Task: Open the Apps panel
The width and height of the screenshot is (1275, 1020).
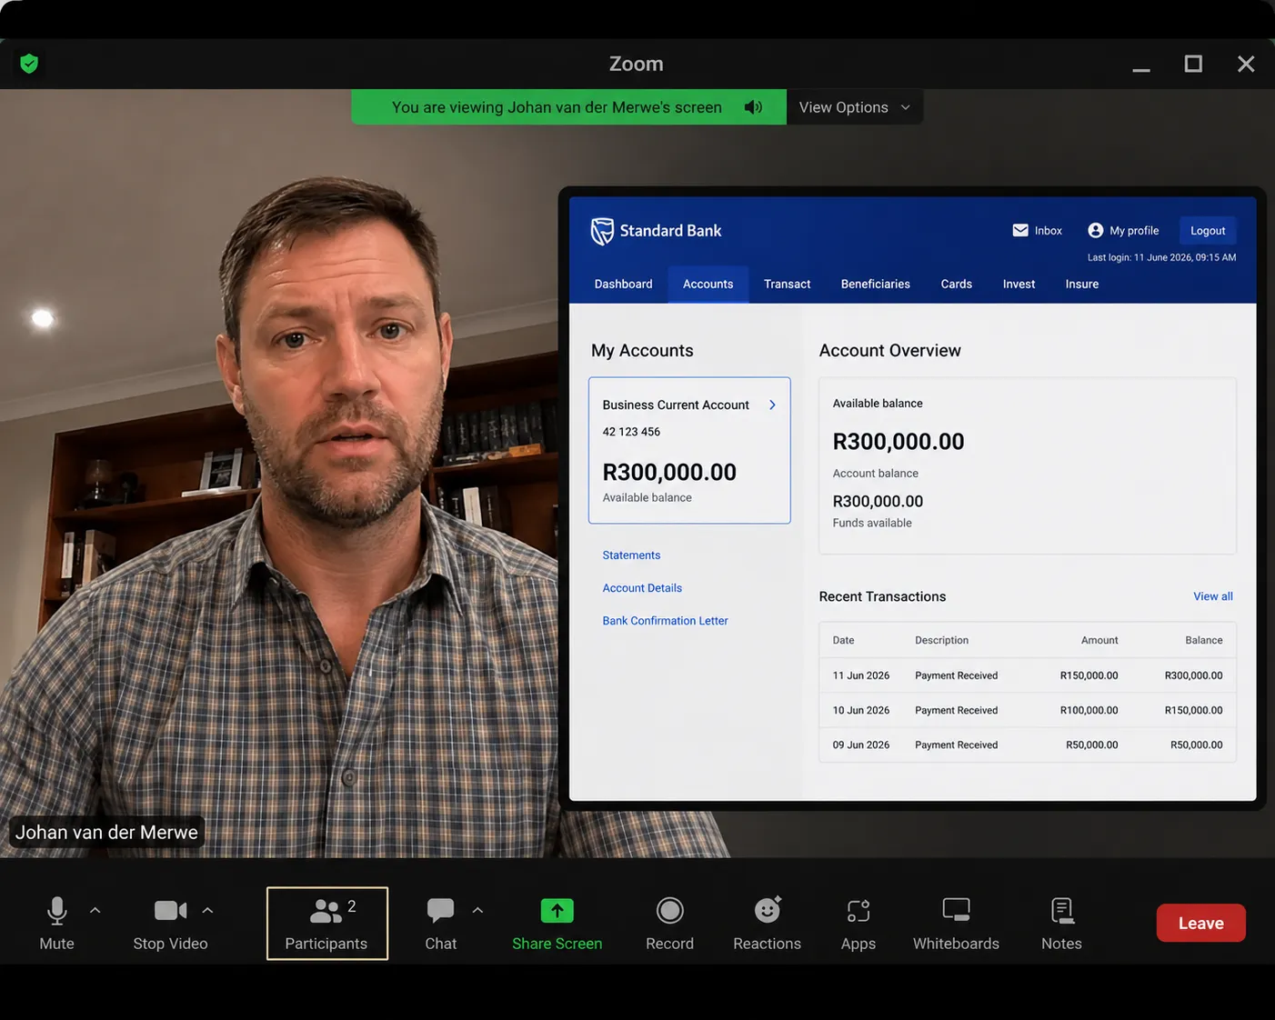Action: coord(858,923)
